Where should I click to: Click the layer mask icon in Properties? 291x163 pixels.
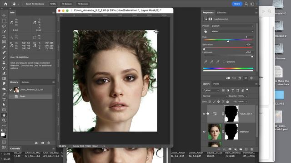click(210, 19)
